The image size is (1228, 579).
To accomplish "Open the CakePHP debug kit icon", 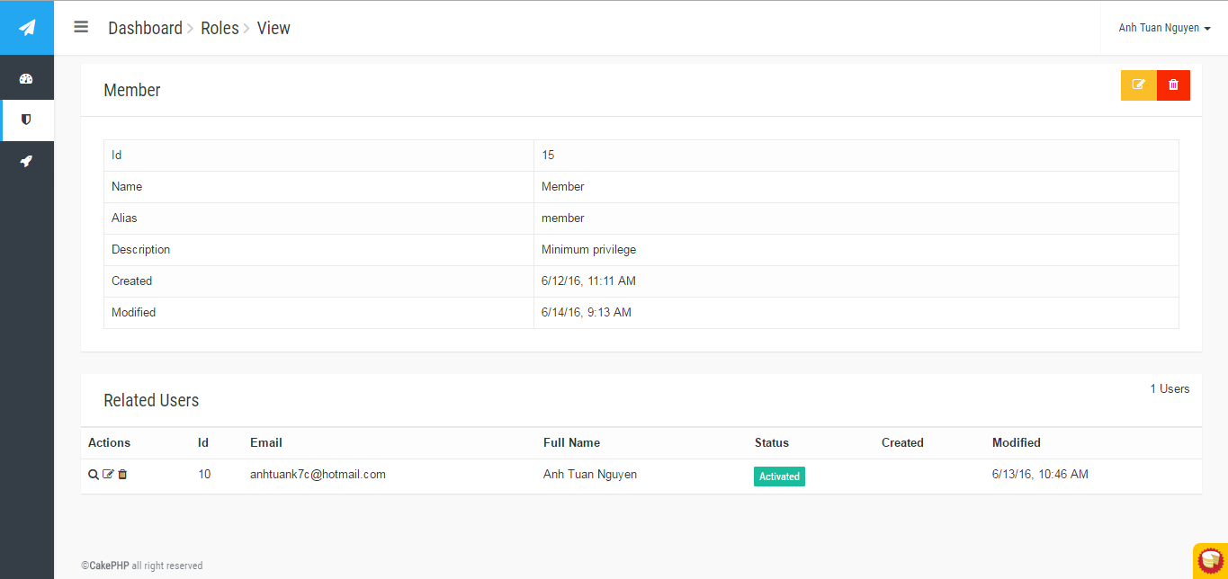I will pyautogui.click(x=1211, y=561).
